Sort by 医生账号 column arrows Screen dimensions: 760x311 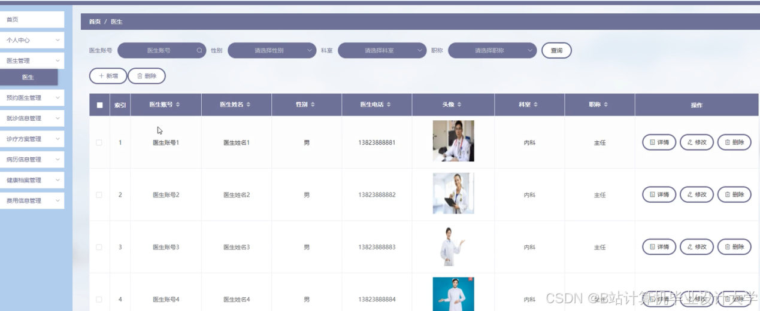click(178, 105)
